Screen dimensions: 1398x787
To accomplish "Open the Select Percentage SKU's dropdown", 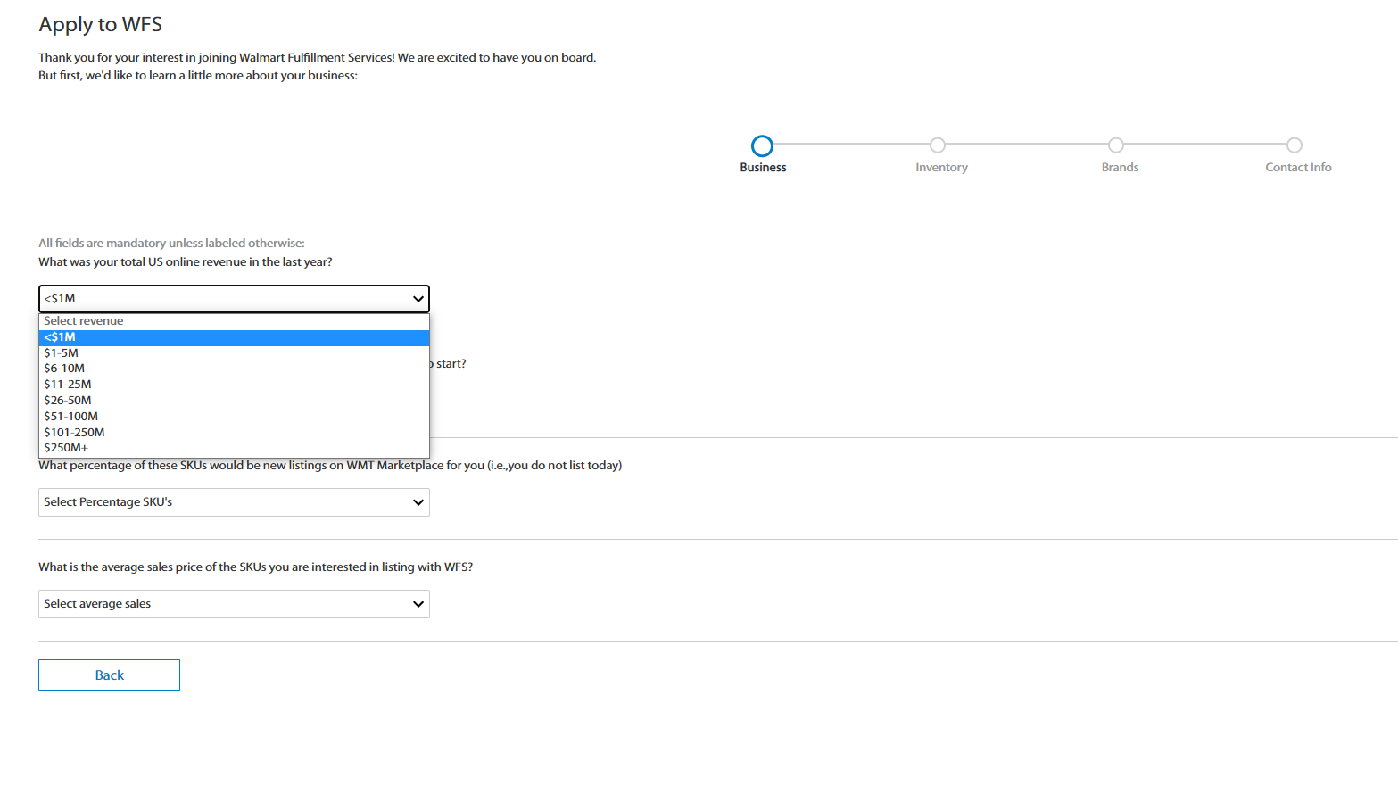I will click(234, 502).
